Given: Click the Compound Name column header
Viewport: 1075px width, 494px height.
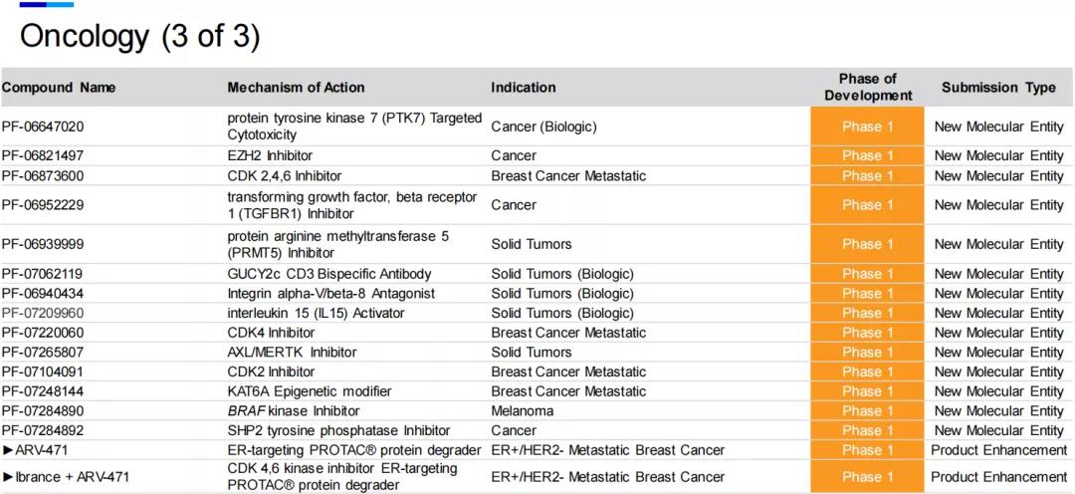Looking at the screenshot, I should point(59,88).
